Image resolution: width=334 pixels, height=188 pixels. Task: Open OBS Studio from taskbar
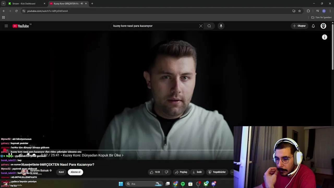pos(198,184)
